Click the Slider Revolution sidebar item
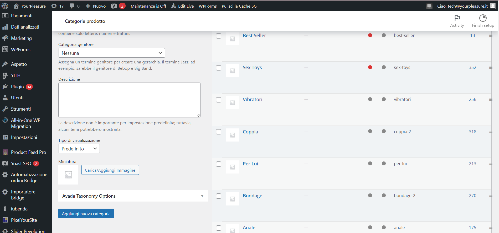Image resolution: width=499 pixels, height=233 pixels. 26,231
